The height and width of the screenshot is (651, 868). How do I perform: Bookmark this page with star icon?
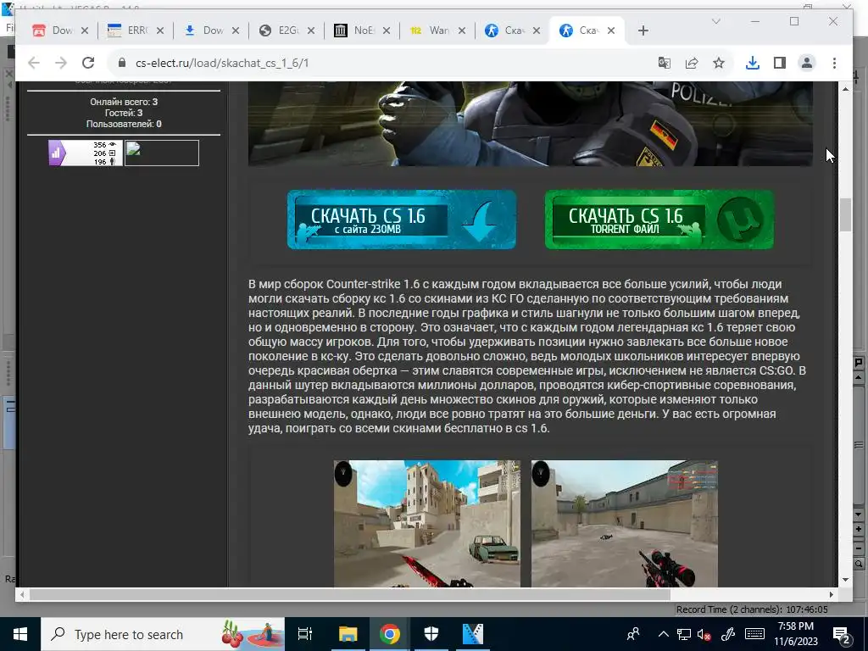(719, 63)
